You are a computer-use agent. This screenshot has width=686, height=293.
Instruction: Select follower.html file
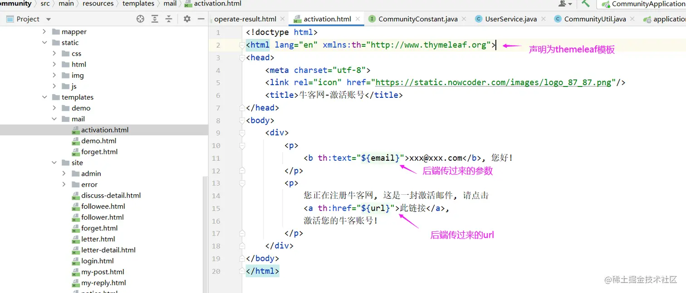pos(102,217)
